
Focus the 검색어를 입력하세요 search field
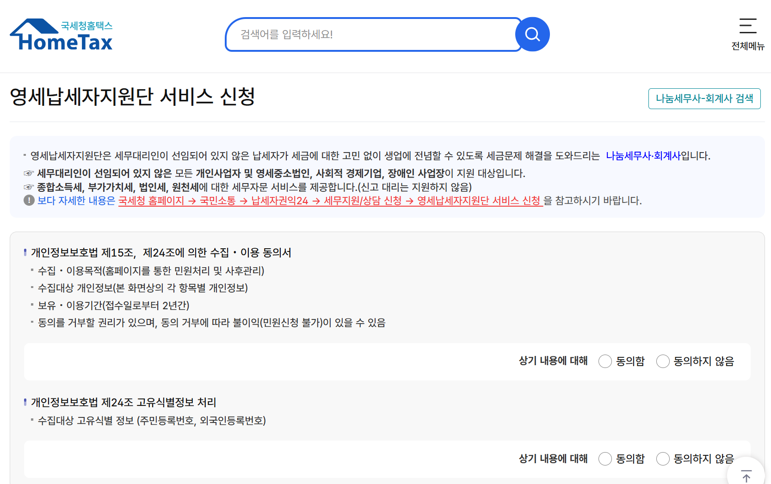click(374, 34)
